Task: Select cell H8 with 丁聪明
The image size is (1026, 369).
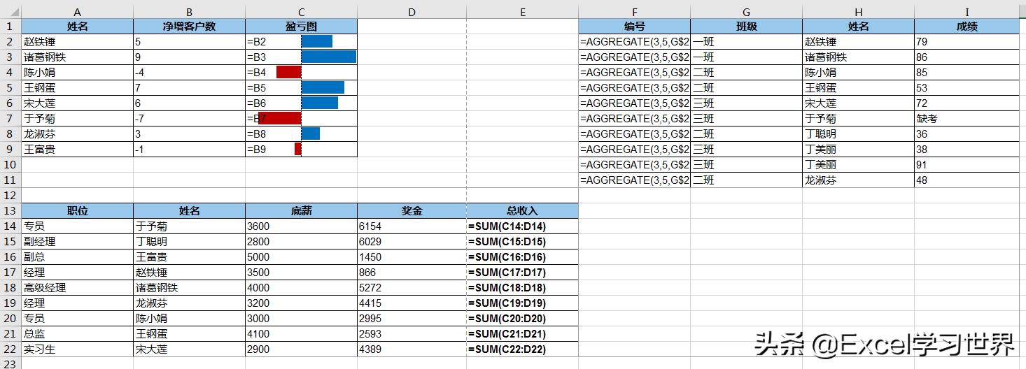Action: (x=858, y=134)
